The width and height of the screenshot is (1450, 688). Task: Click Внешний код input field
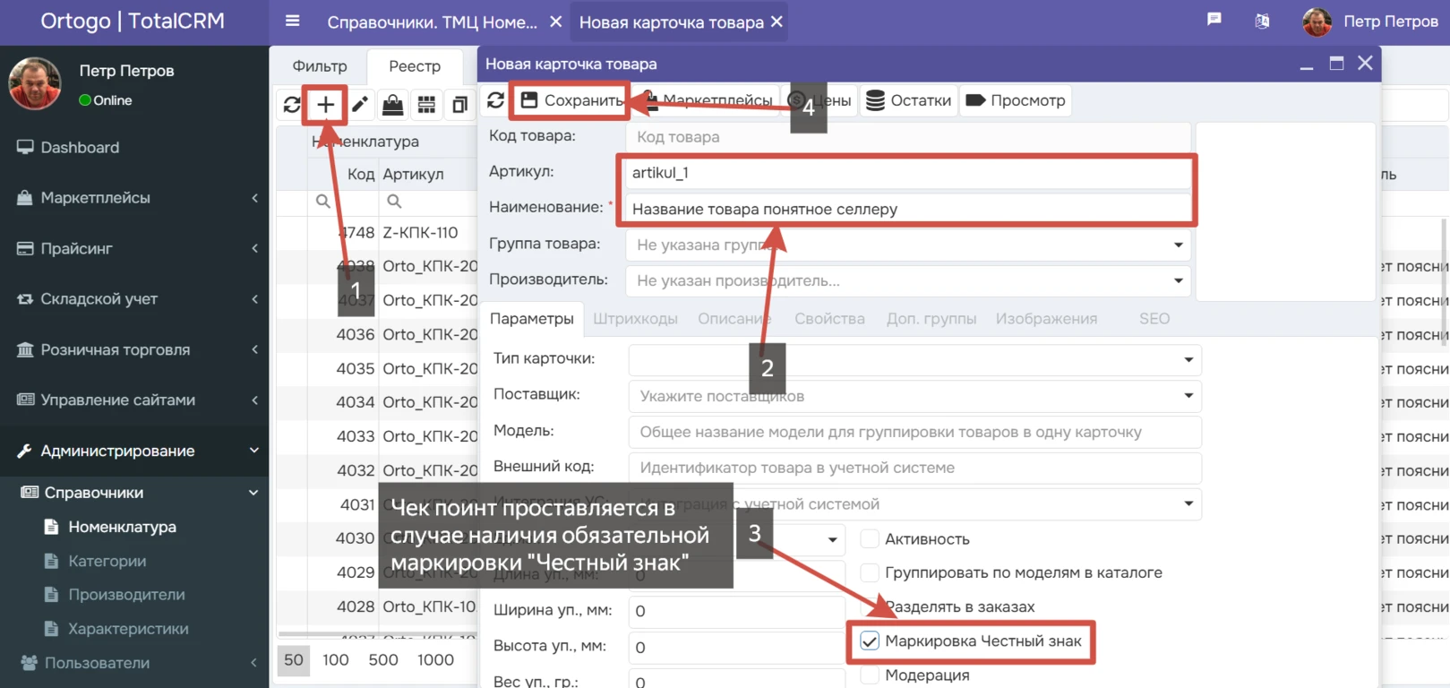pos(914,468)
